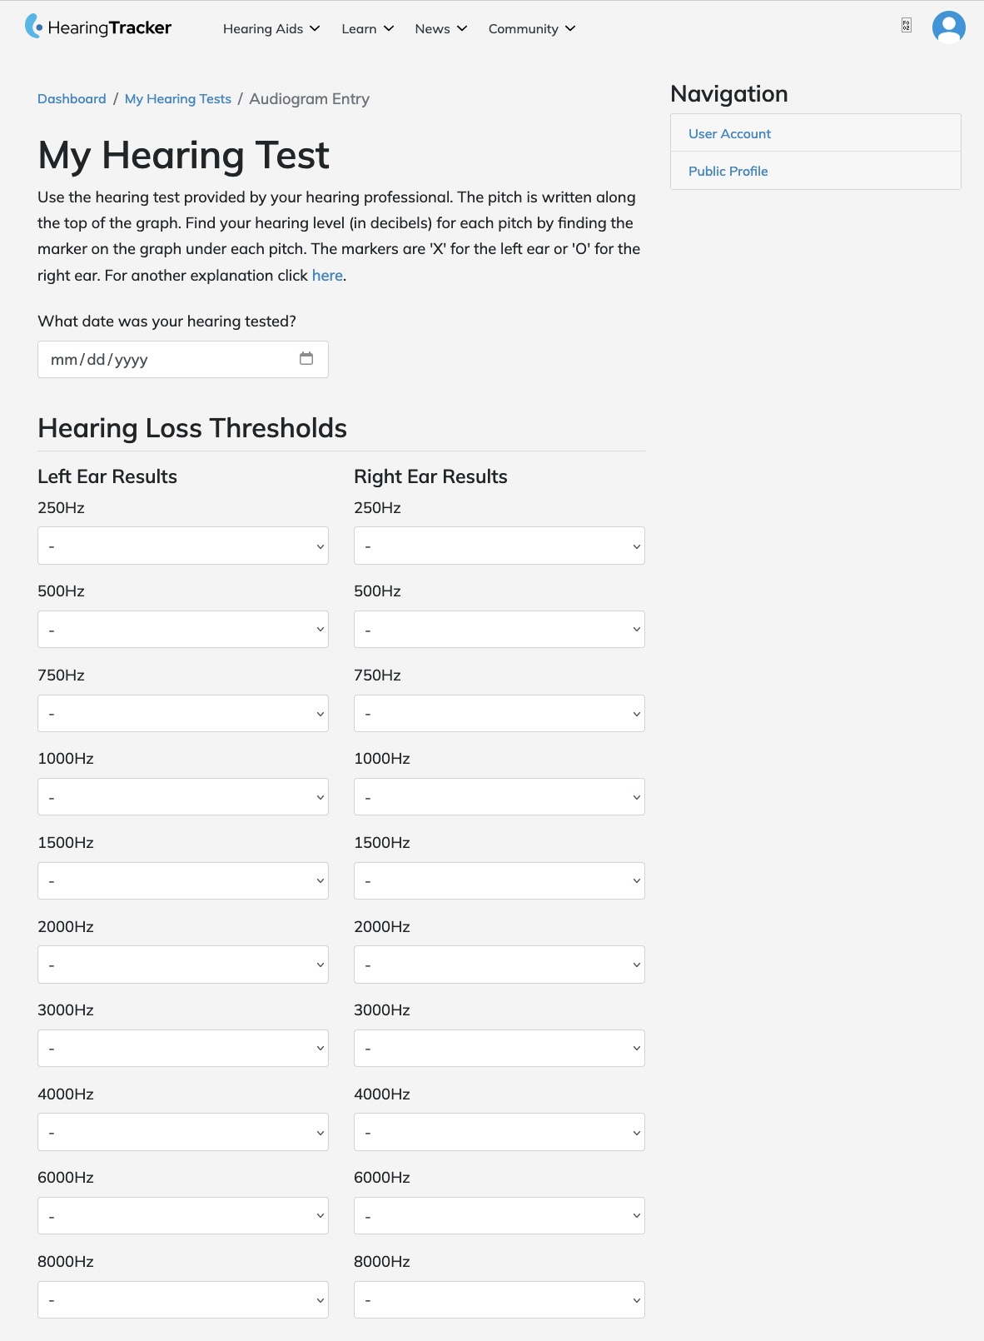This screenshot has height=1341, width=984.
Task: Open the Right Ear 8000Hz dropdown
Action: (499, 1299)
